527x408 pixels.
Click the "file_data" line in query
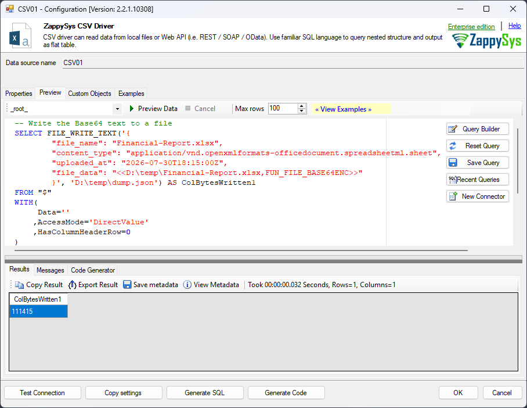point(207,173)
